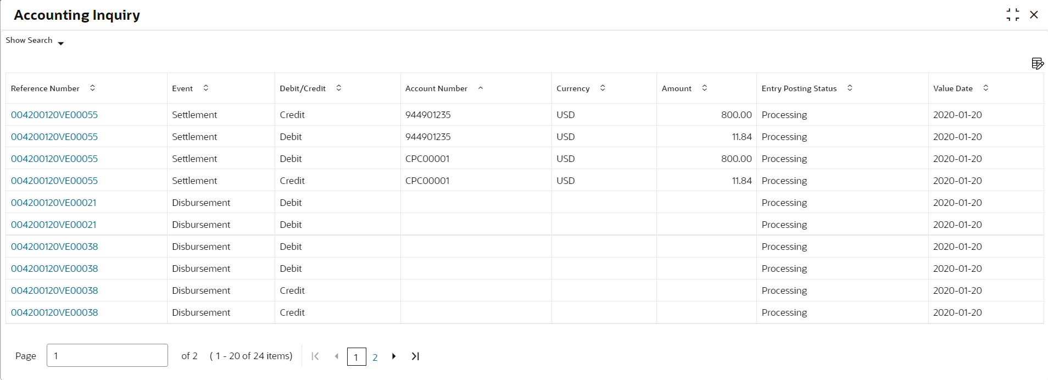Image resolution: width=1048 pixels, height=380 pixels.
Task: Sort the Event column
Action: tap(206, 88)
